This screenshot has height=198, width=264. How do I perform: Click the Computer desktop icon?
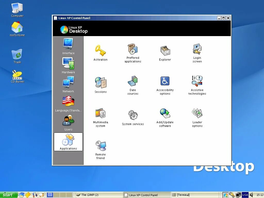pyautogui.click(x=17, y=10)
